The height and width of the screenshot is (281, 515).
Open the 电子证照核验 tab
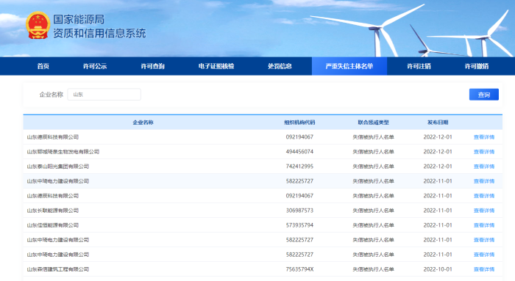click(x=216, y=66)
